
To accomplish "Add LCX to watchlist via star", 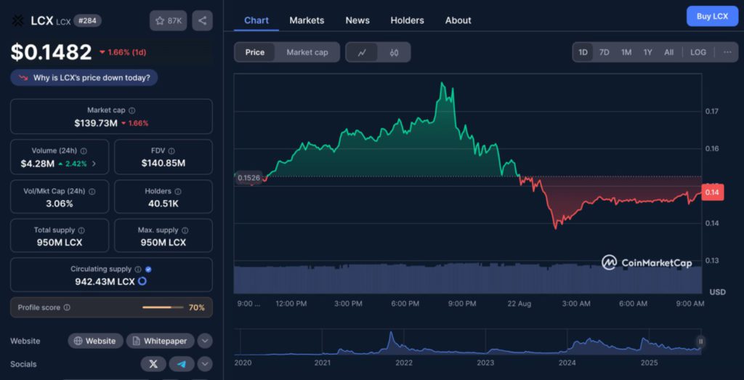I will 167,20.
